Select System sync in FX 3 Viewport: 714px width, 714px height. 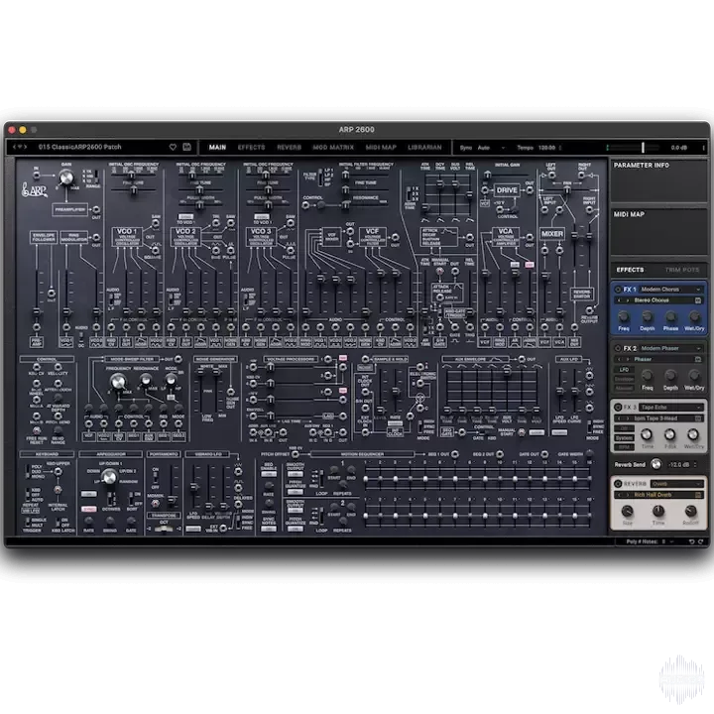(624, 438)
